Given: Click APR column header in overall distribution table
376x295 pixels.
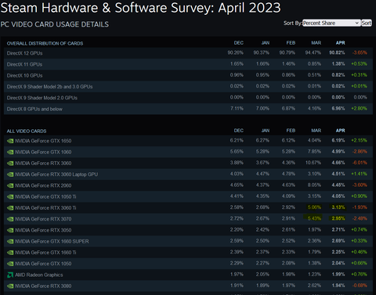Looking at the screenshot, I should (340, 43).
